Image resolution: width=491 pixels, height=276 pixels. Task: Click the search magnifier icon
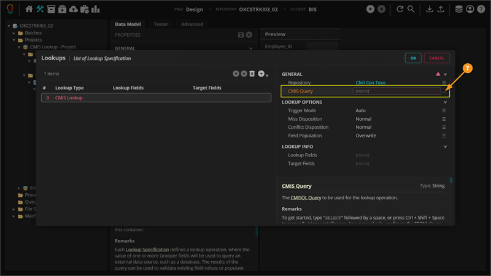411,9
